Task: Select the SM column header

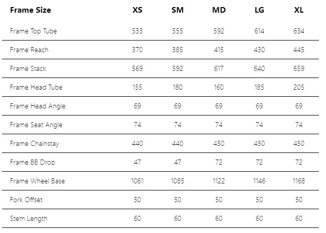Action: click(x=177, y=10)
